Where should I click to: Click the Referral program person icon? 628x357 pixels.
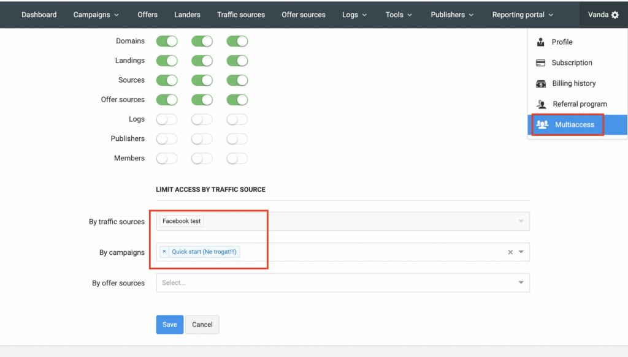pyautogui.click(x=540, y=103)
